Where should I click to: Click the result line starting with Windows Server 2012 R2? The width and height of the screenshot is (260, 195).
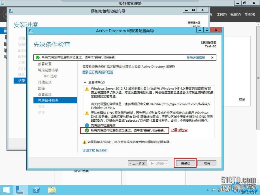152,98
